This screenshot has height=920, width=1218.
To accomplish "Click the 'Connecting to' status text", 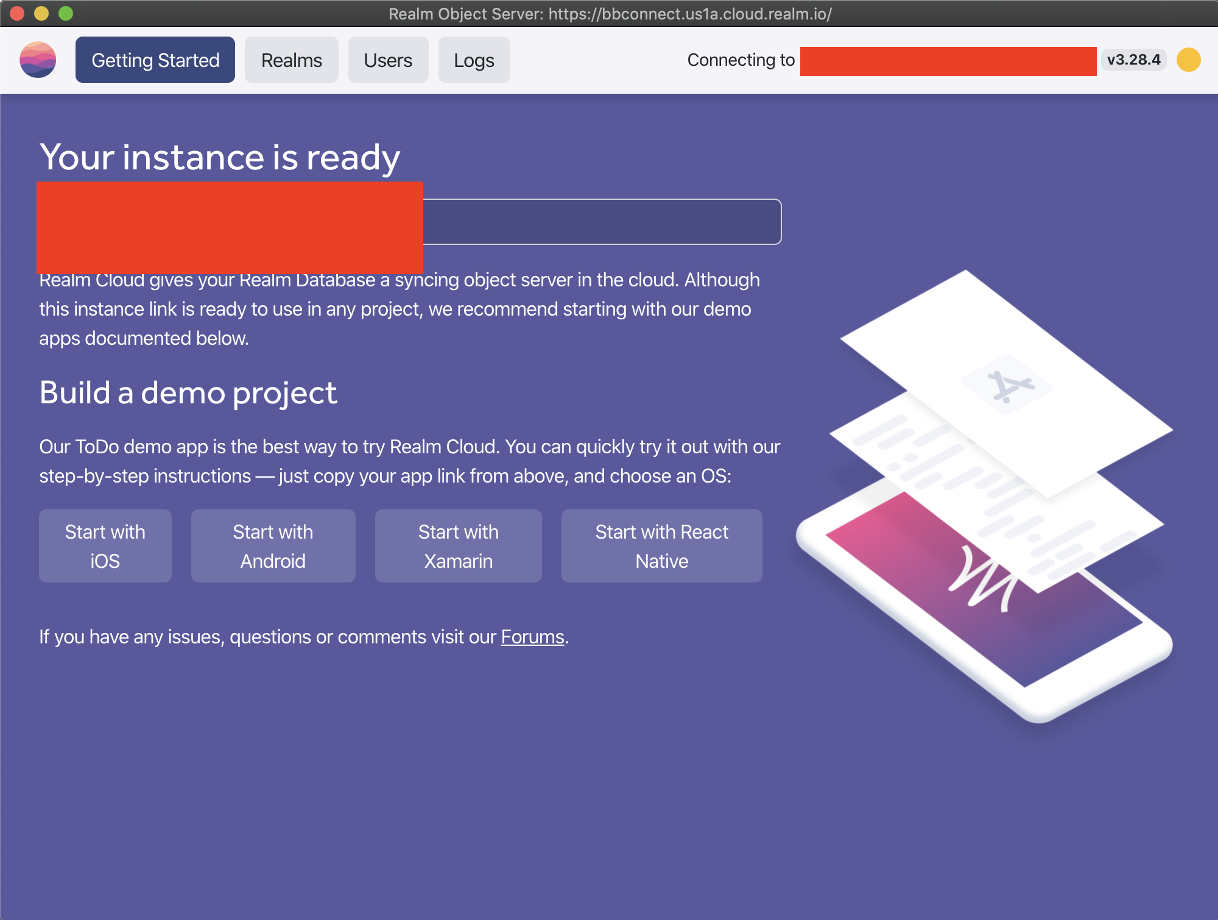I will coord(741,60).
